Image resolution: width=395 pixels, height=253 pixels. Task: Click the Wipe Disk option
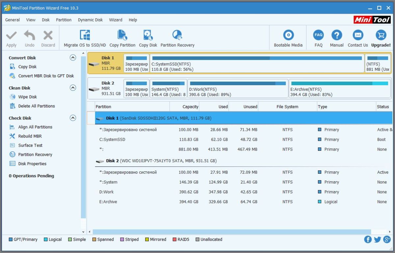click(x=28, y=97)
